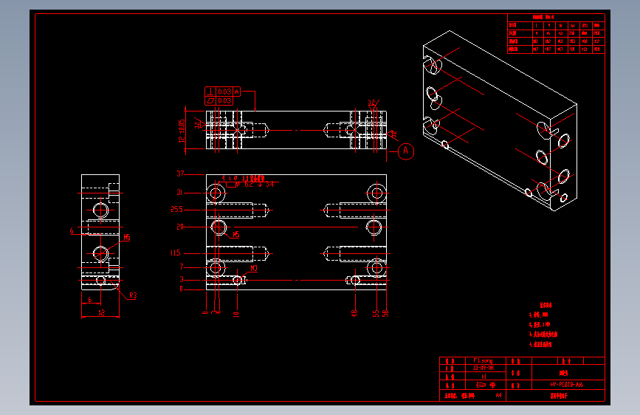Viewport: 640px width, 415px height.
Task: Click the projection symbol in title block
Action: 486,385
